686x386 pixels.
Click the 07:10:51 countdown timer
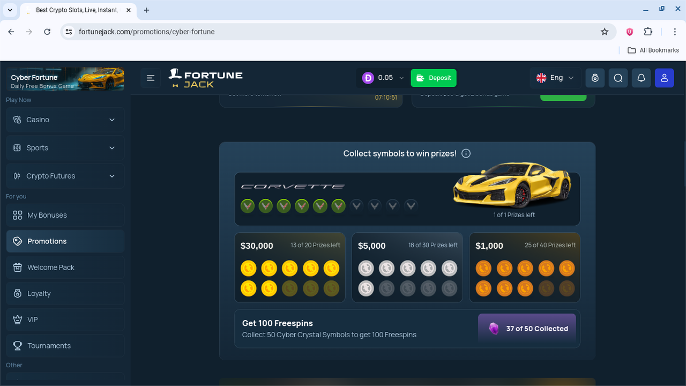[x=386, y=98]
